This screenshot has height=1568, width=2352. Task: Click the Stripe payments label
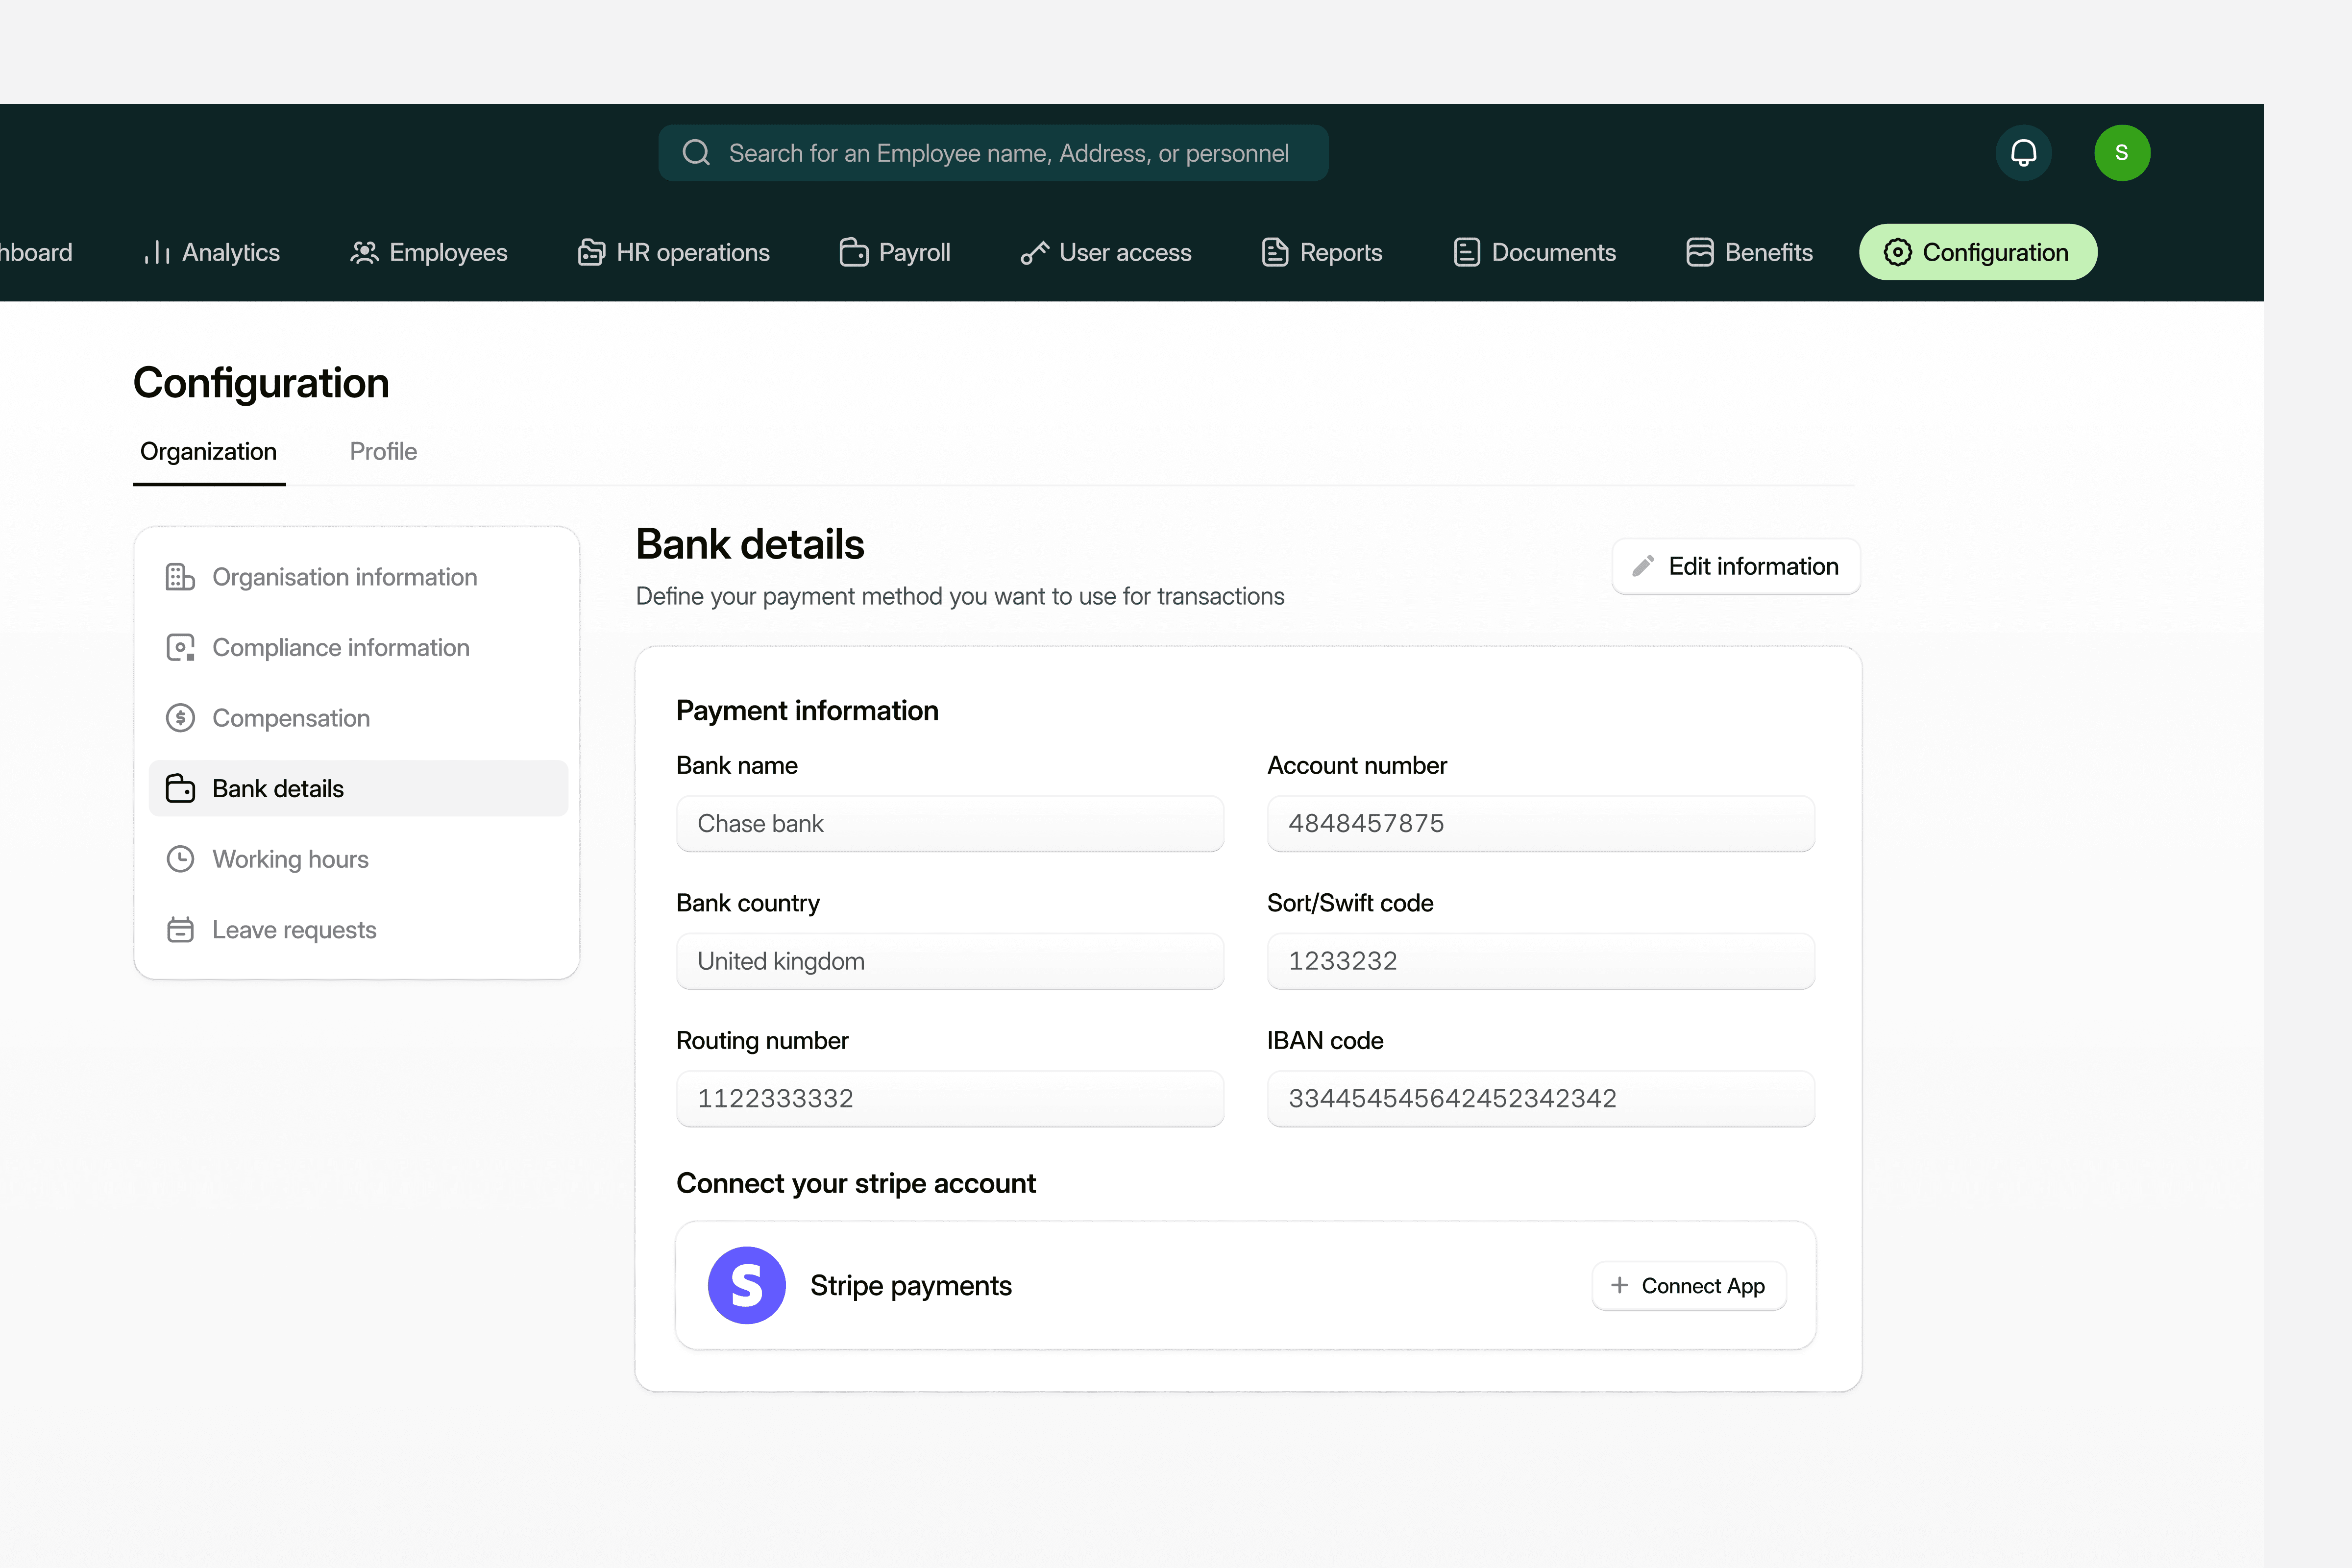[910, 1285]
